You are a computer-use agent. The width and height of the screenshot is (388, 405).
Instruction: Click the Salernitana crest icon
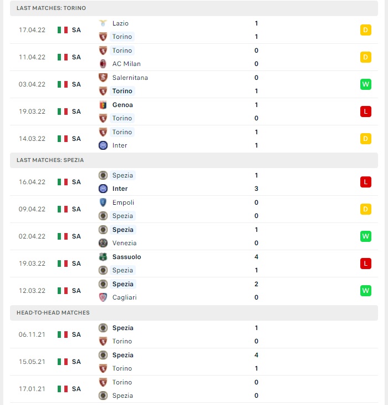[103, 78]
